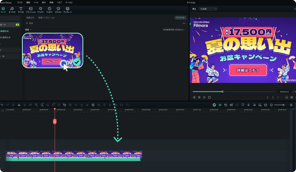Open the トランジション transitions tab

(x=30, y=10)
